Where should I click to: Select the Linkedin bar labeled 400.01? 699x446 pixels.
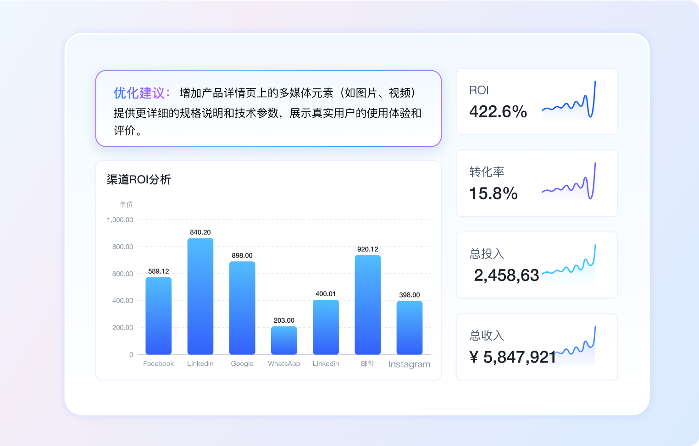pos(326,327)
